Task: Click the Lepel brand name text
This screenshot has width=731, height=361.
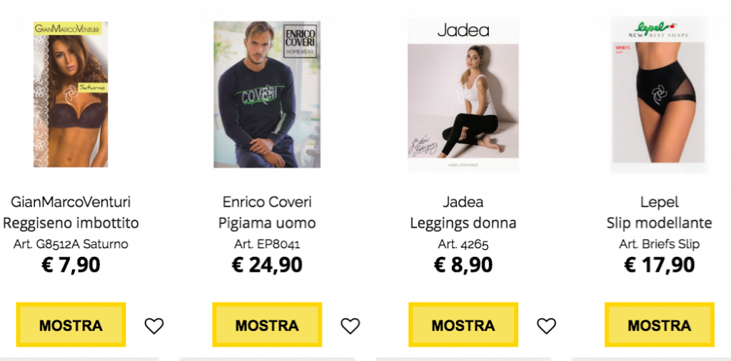Action: (x=660, y=202)
